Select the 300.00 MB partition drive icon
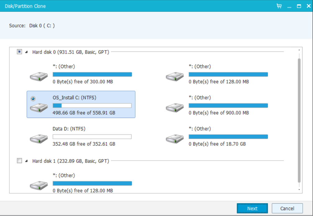The width and height of the screenshot is (313, 216). tap(39, 77)
